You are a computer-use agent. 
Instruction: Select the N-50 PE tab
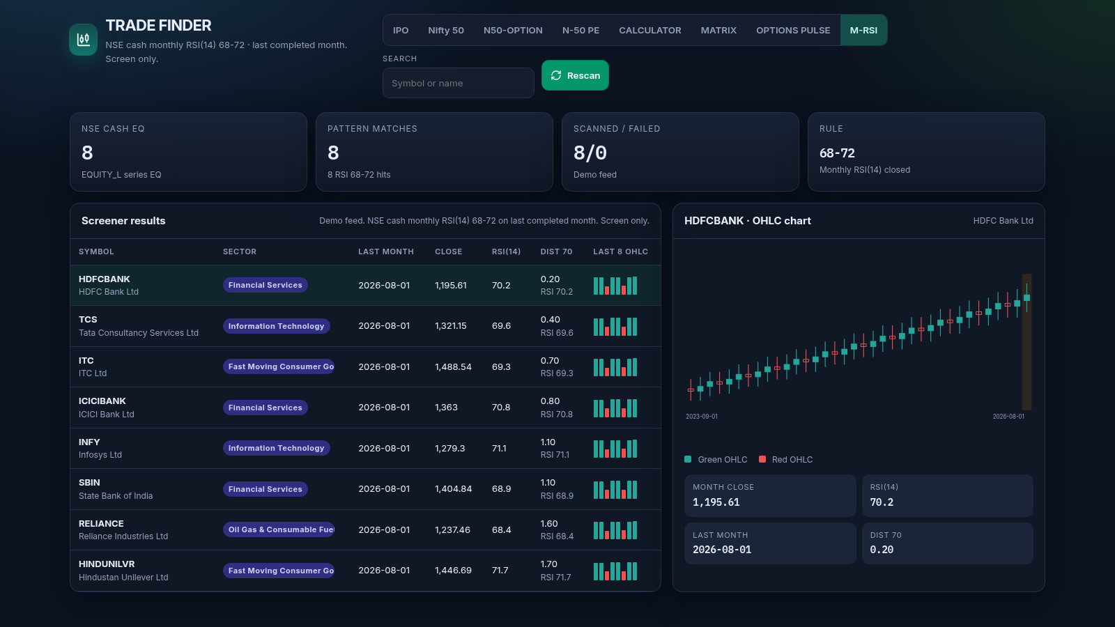(580, 30)
